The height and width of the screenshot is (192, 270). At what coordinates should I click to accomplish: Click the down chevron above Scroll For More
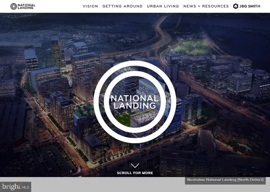click(135, 166)
